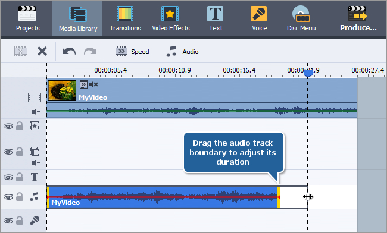Viewport: 387px width, 233px height.
Task: Click the yellow right boundary of audio clip
Action: pyautogui.click(x=279, y=197)
